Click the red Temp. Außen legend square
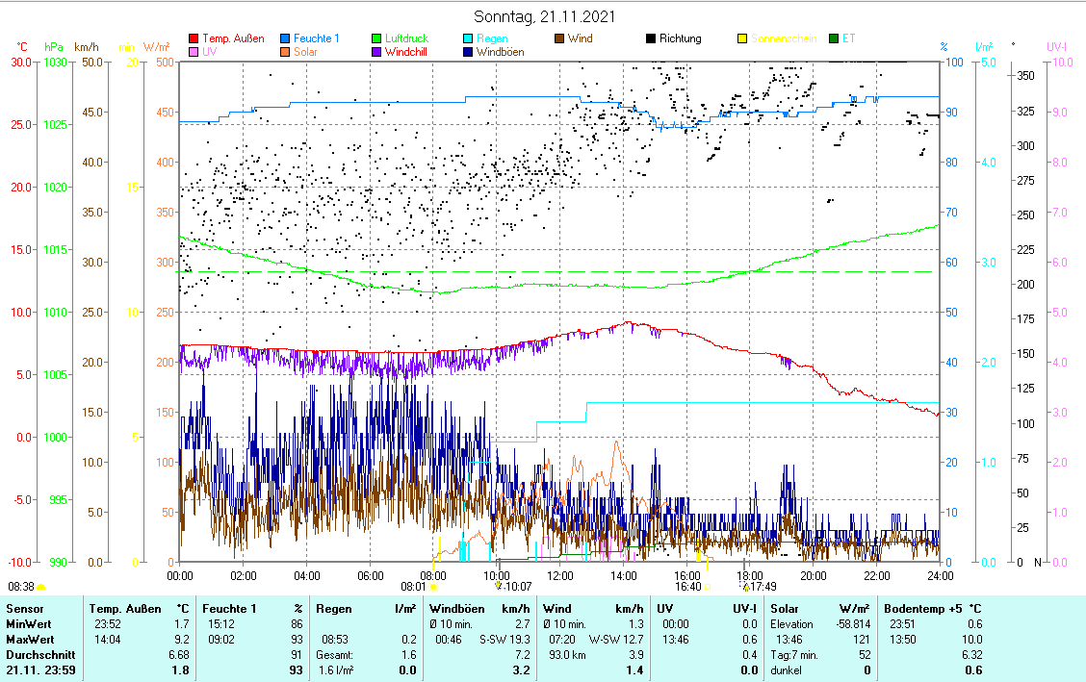The width and height of the screenshot is (1086, 682). [194, 39]
